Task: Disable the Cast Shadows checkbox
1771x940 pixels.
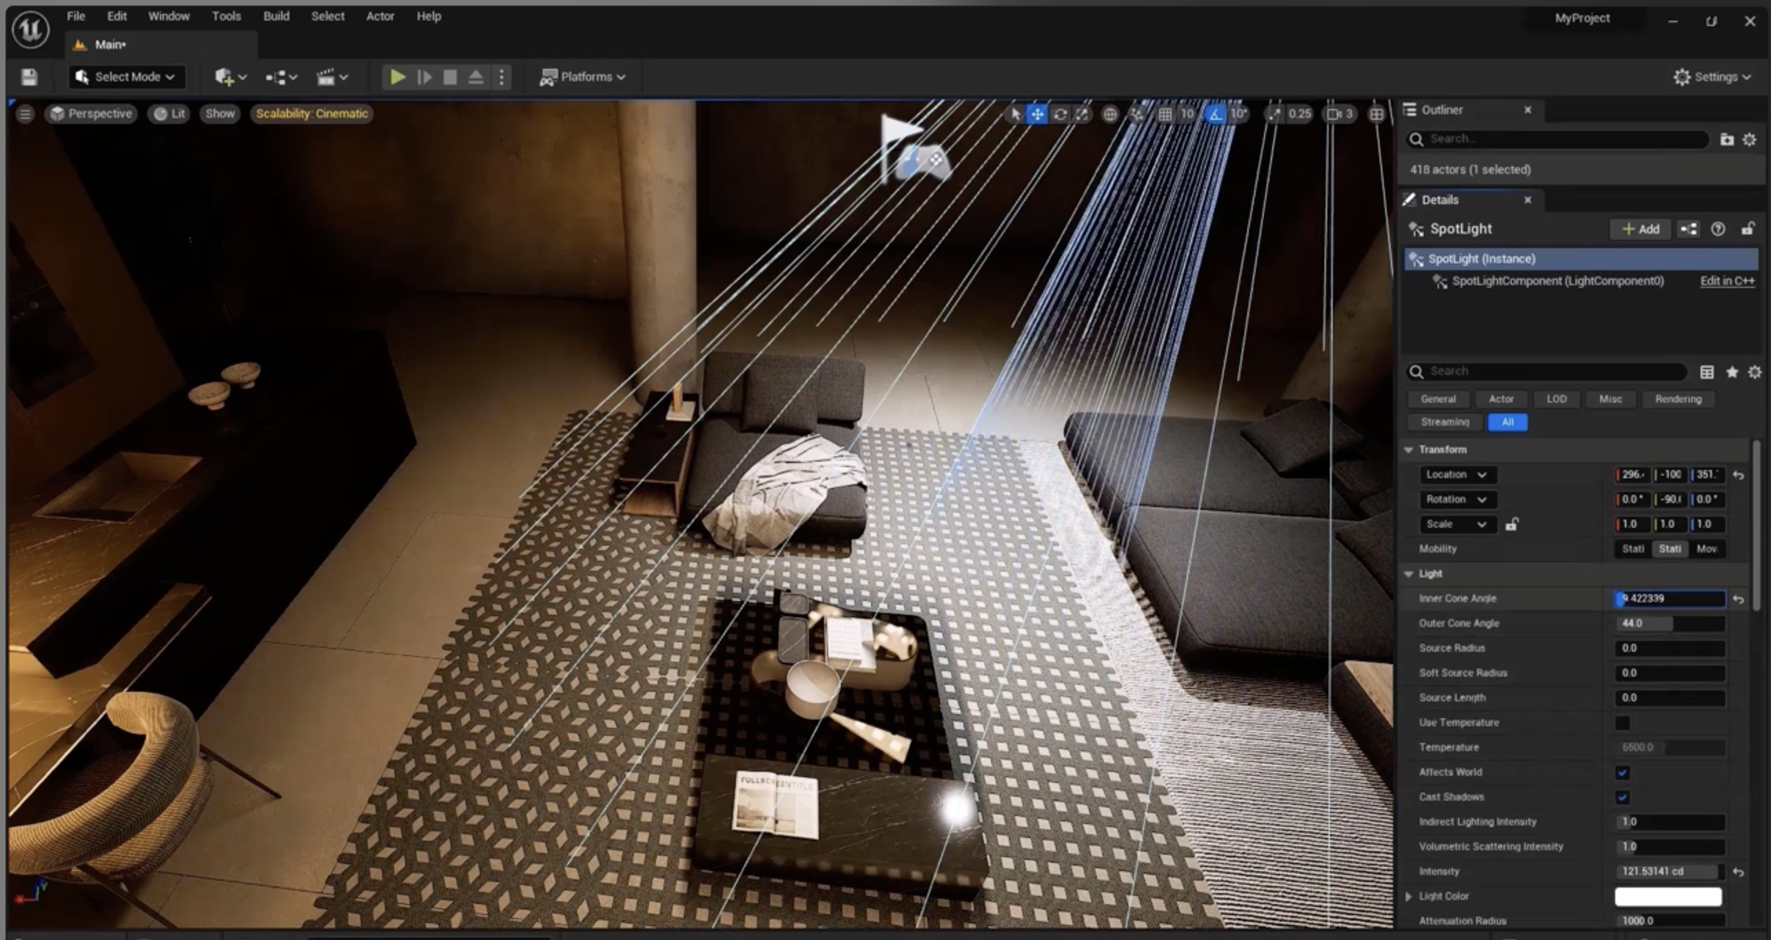Action: pyautogui.click(x=1622, y=797)
